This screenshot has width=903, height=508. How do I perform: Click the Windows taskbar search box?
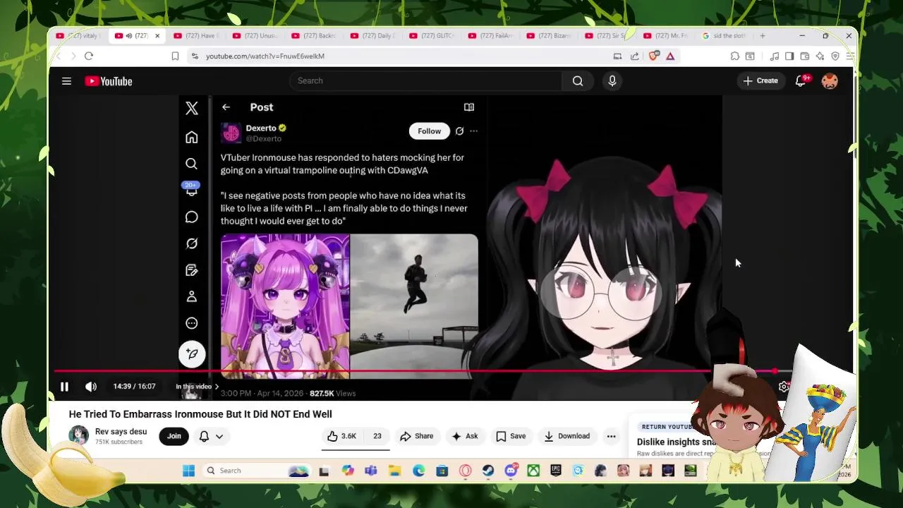click(x=256, y=471)
